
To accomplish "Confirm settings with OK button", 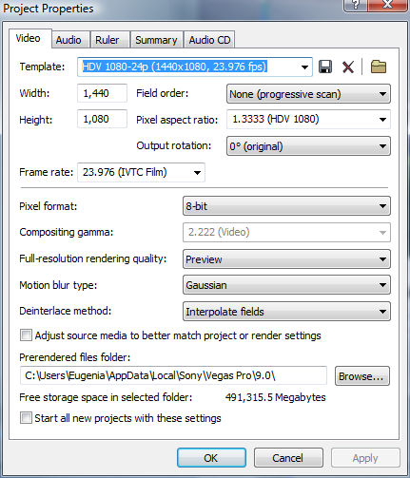I will pos(211,458).
